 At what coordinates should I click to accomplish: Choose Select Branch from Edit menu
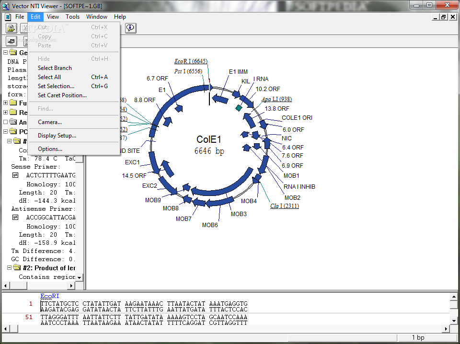(x=74, y=68)
